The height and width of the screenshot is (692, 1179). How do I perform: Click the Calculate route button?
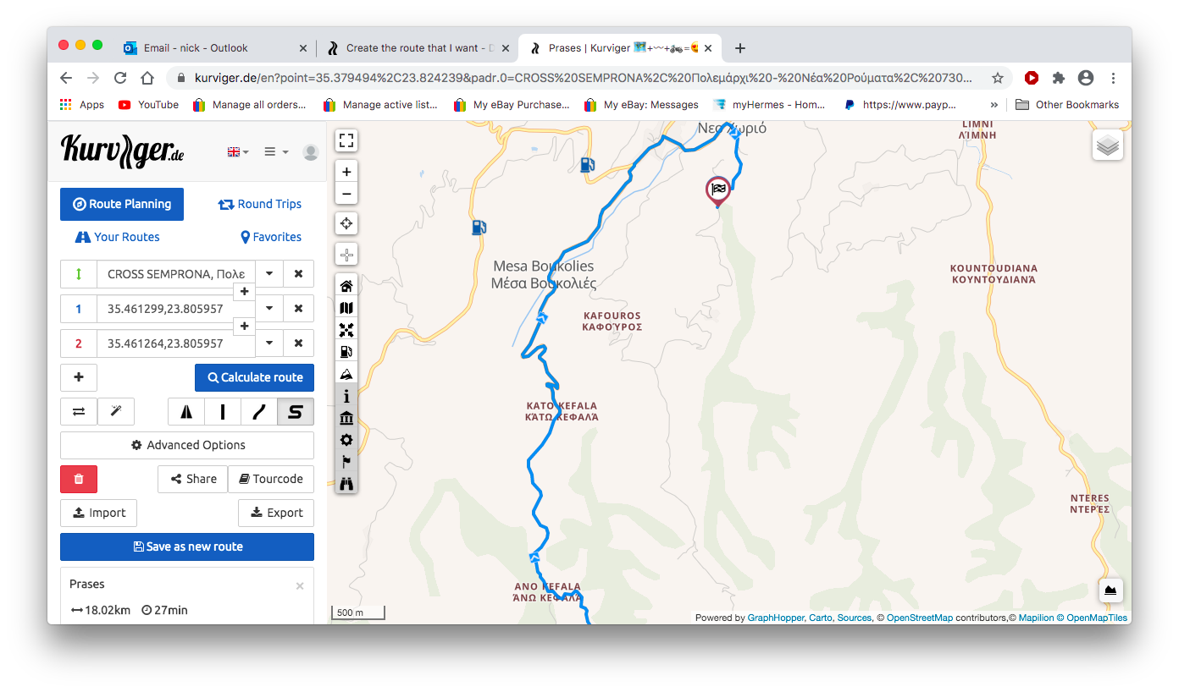pos(254,377)
